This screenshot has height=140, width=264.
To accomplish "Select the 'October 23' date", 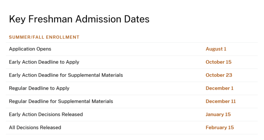I will click(219, 75).
